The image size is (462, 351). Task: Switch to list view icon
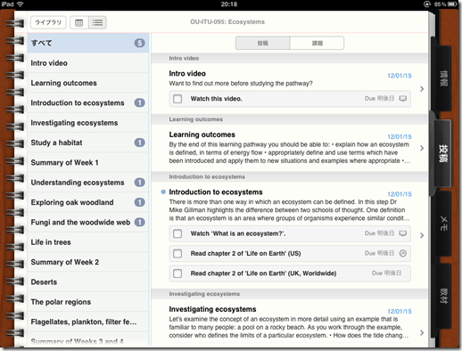pos(97,22)
